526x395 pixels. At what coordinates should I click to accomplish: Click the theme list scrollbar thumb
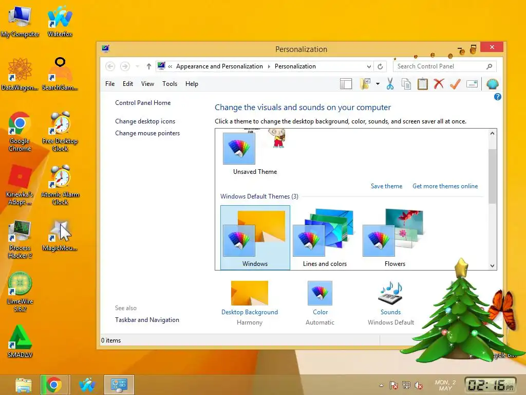(492, 176)
